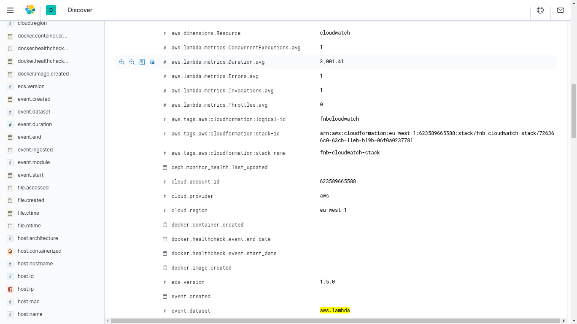Click highlighted aws.lambda dataset value
The width and height of the screenshot is (577, 324).
(x=335, y=310)
